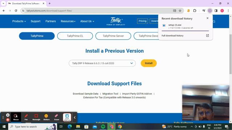Open Microsoft Edge from taskbar

click(70, 127)
